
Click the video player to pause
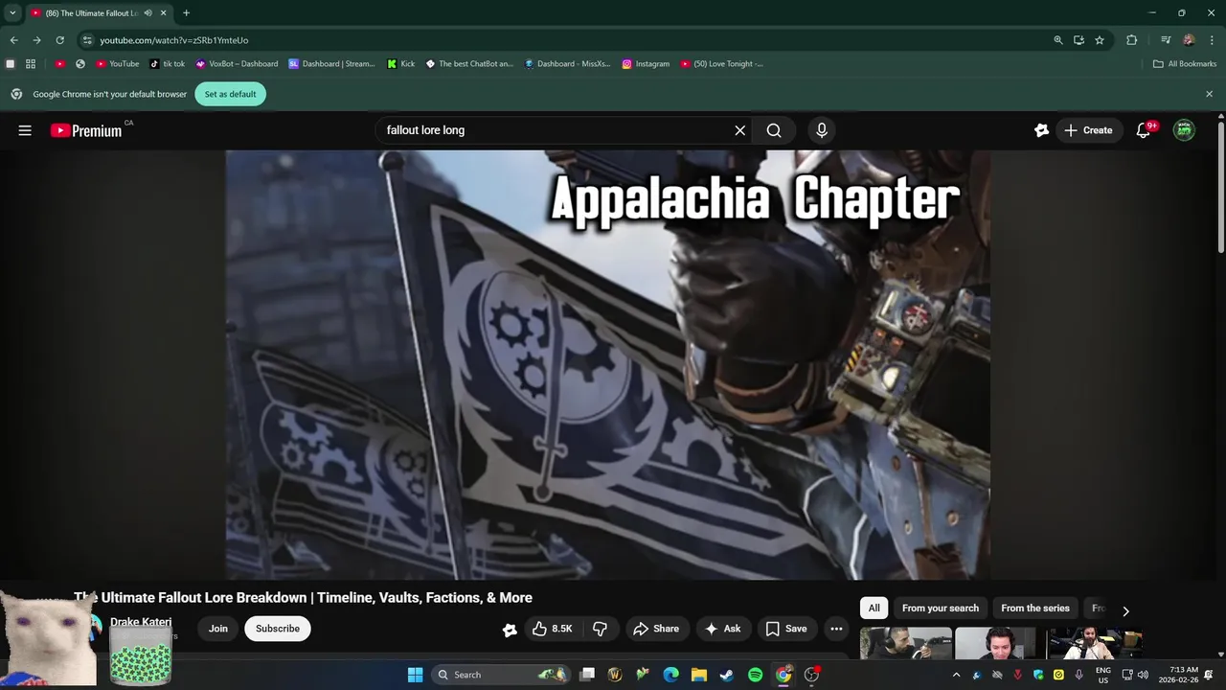tap(608, 364)
